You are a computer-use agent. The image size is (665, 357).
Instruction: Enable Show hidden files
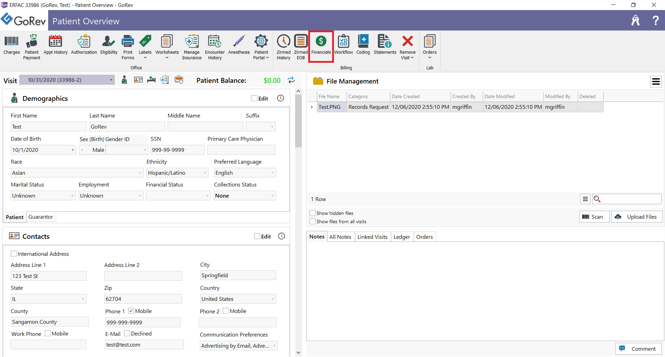click(312, 213)
